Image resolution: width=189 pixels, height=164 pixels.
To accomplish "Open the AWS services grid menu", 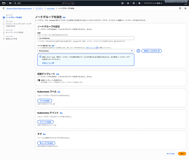I will click(10, 3).
